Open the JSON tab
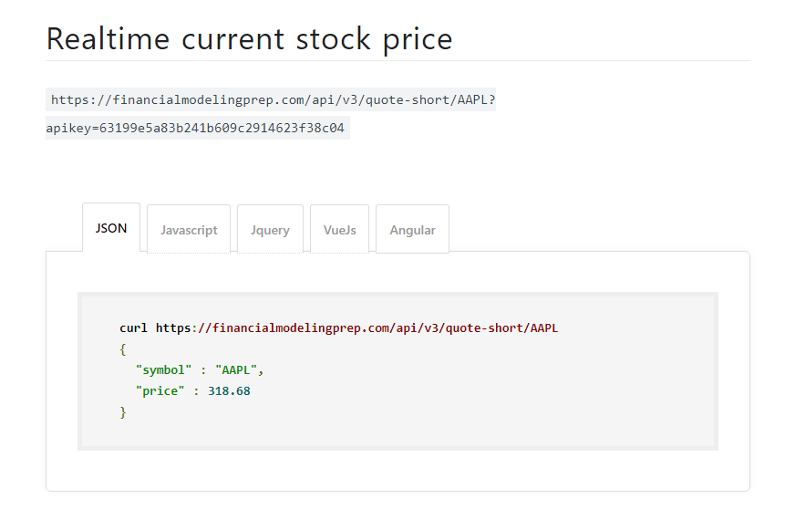 click(x=111, y=227)
